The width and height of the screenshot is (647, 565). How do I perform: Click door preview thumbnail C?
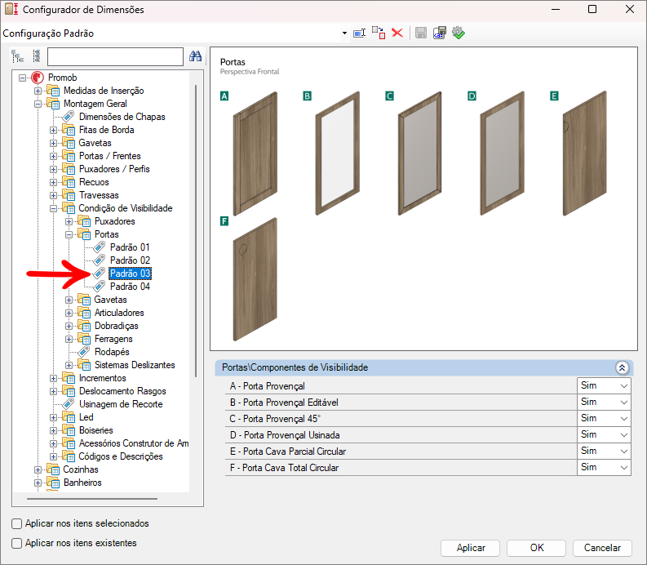point(419,153)
